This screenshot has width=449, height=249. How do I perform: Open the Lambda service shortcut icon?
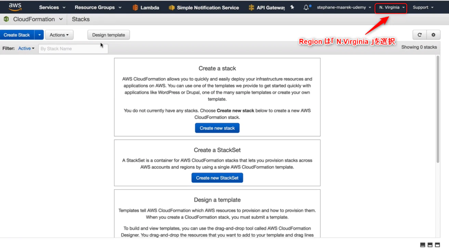coord(135,8)
